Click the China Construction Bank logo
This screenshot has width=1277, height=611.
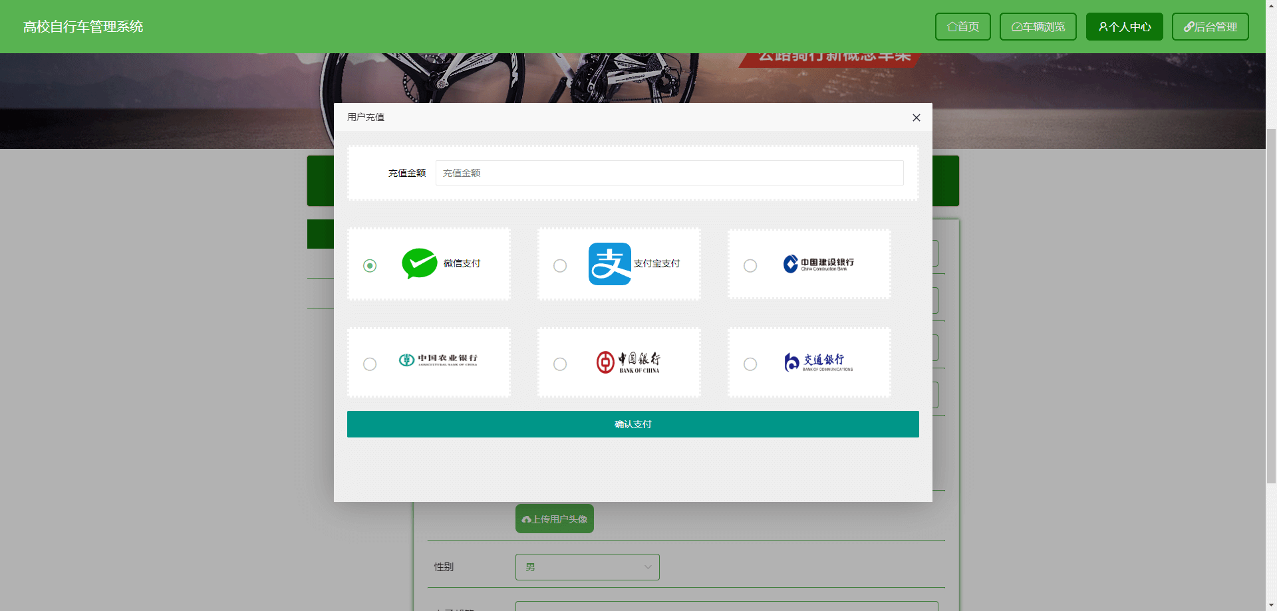[819, 264]
